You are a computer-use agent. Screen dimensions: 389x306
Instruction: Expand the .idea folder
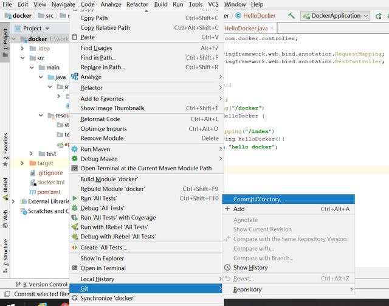(x=22, y=49)
